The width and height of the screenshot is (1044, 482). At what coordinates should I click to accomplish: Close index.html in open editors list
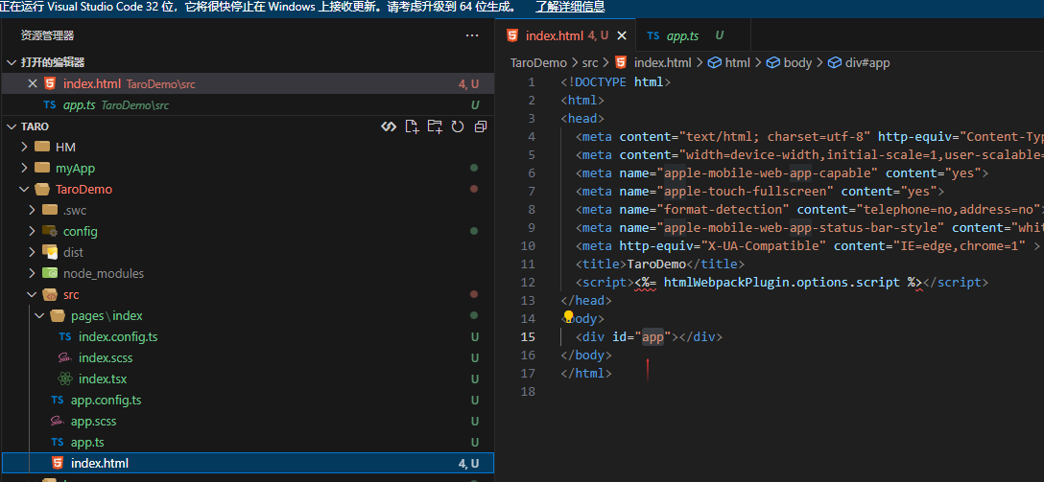32,83
